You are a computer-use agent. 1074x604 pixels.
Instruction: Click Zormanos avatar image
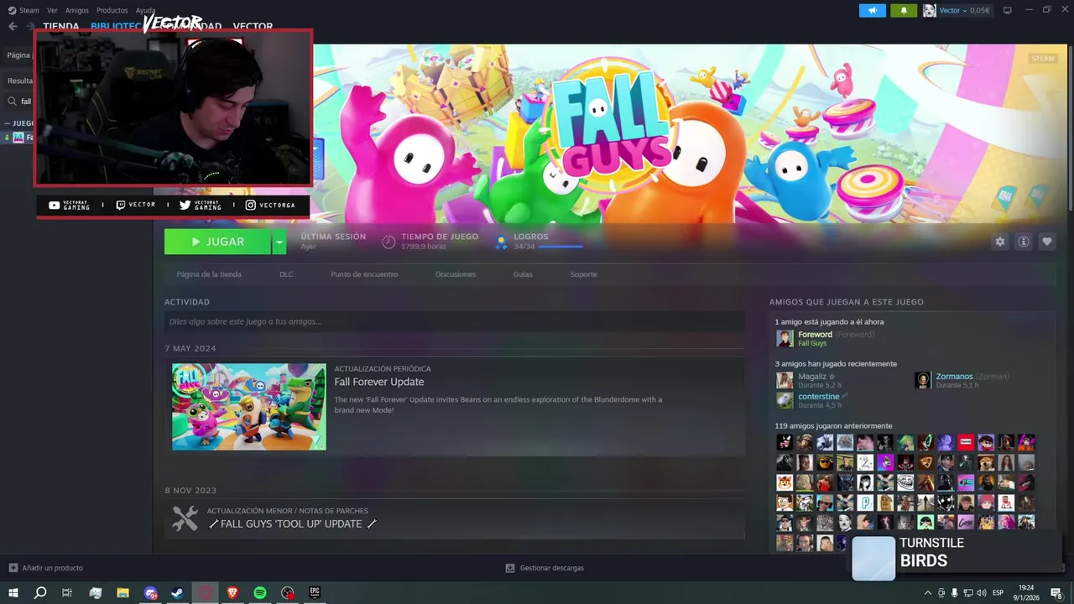923,380
